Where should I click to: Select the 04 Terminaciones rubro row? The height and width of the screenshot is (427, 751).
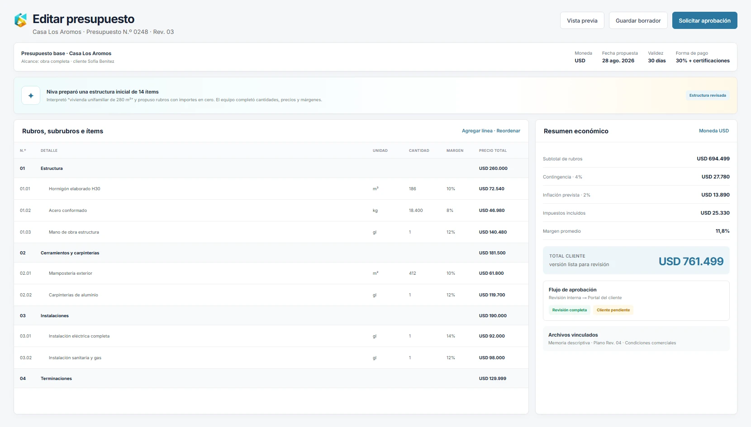coord(271,378)
